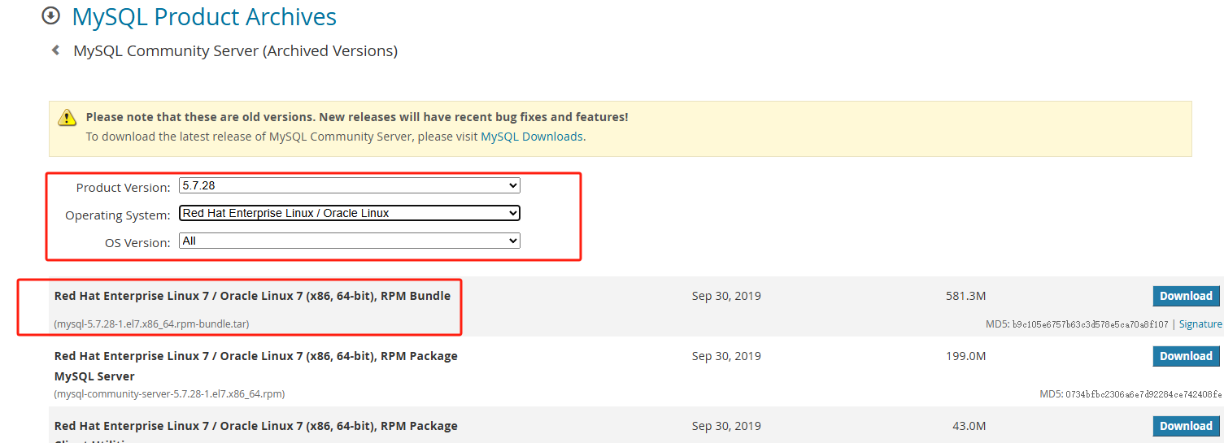The image size is (1224, 443).
Task: Click the mysql-community-server-5.7.28 rpm filename
Action: click(169, 394)
